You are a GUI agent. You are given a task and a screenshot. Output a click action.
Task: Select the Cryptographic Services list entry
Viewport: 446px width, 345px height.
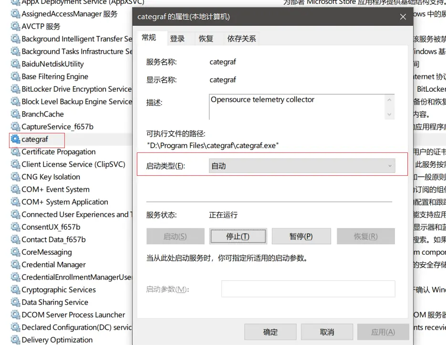58,290
